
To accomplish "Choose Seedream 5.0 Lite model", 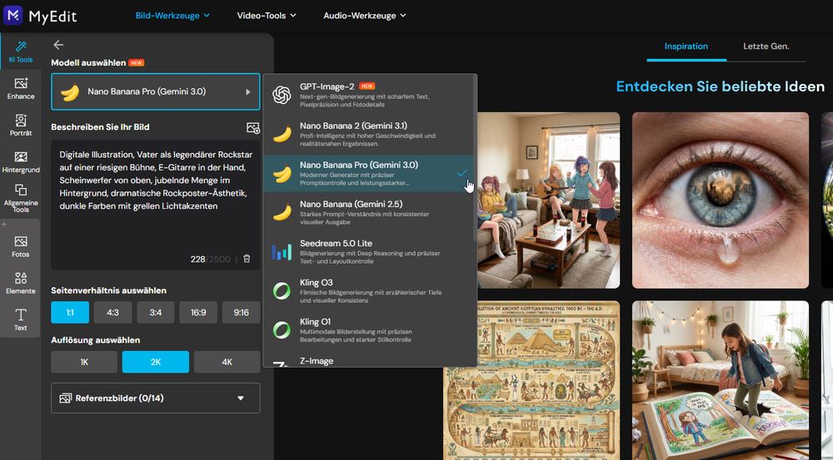I will [x=369, y=251].
